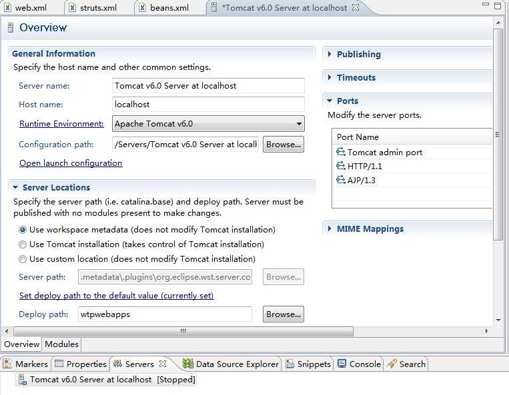Select the HTTP/1.1 port row
This screenshot has width=509, height=395.
[412, 166]
